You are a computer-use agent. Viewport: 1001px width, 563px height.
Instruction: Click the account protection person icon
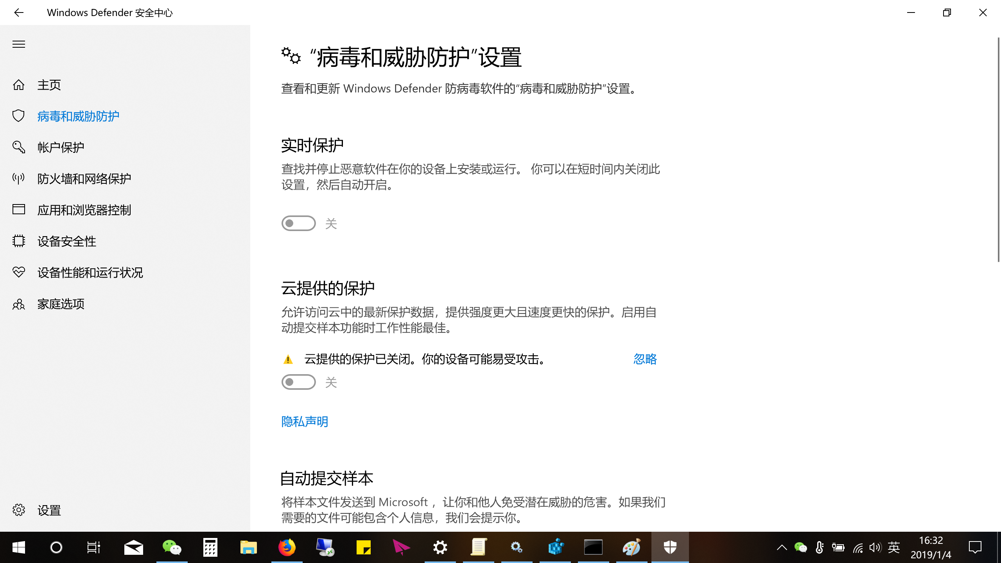[19, 147]
